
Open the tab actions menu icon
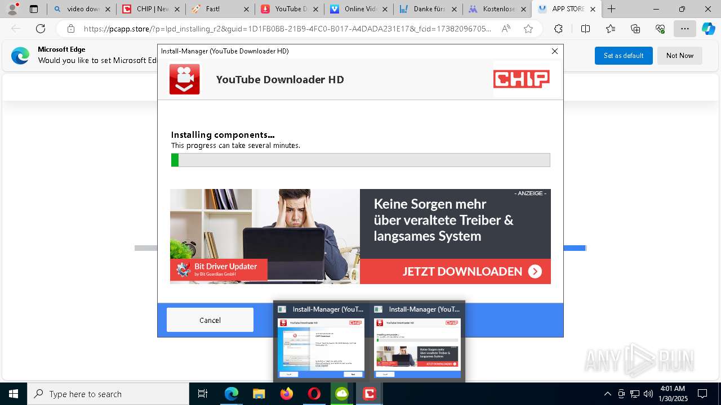(x=34, y=9)
